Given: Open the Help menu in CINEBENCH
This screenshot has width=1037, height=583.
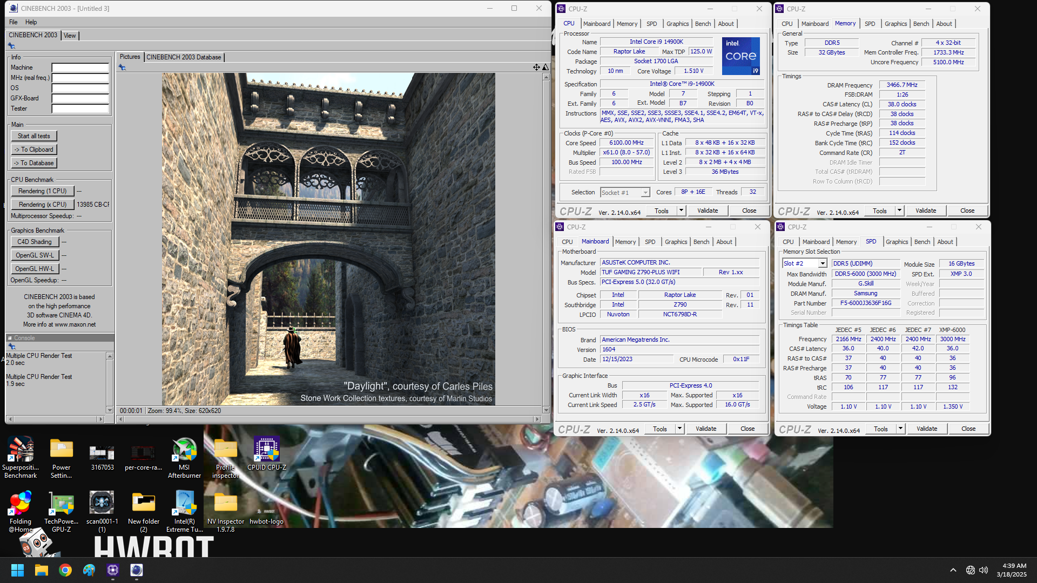Looking at the screenshot, I should click(31, 22).
